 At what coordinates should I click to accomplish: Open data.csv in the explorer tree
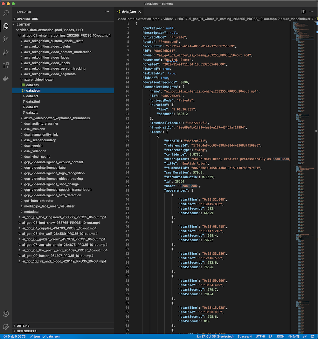(33, 85)
